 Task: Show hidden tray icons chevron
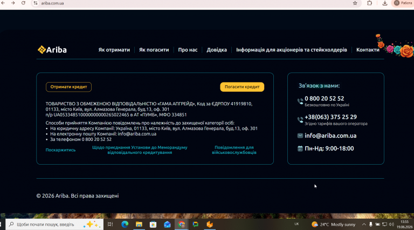(364, 225)
